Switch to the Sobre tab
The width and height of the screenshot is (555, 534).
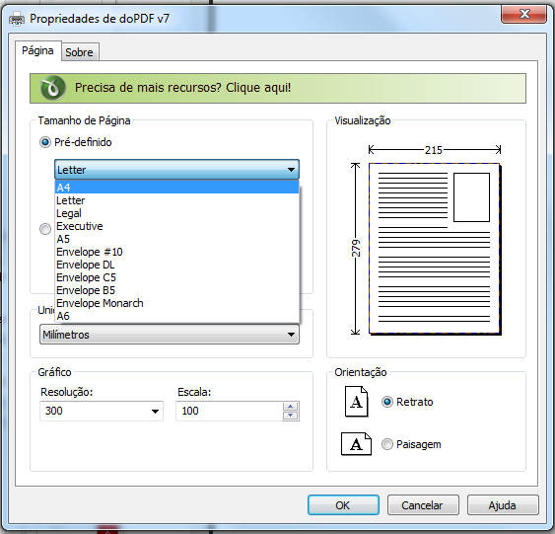80,52
